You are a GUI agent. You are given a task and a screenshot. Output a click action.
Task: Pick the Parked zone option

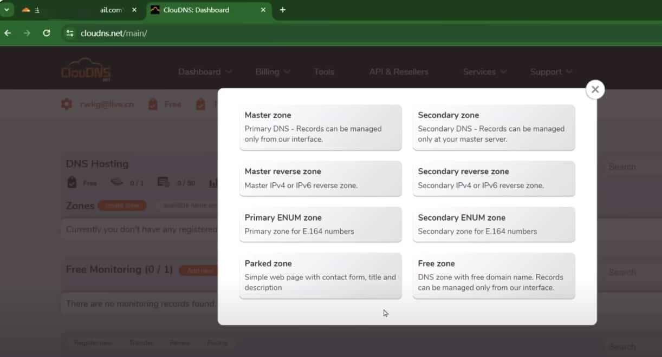(320, 275)
